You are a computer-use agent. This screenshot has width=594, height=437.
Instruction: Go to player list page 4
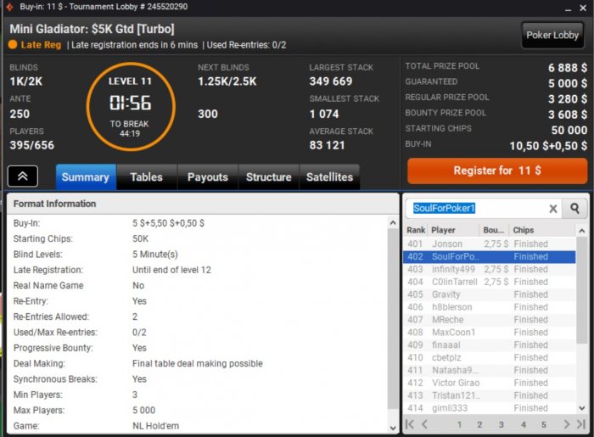pos(524,424)
